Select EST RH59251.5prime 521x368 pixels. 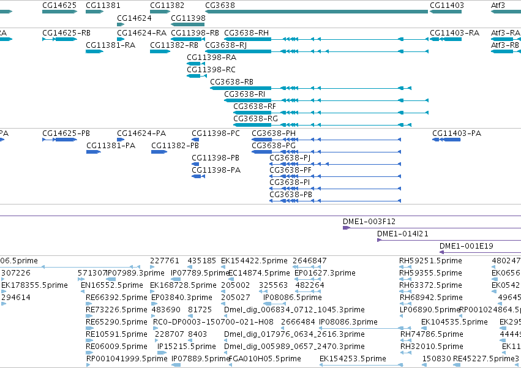[x=430, y=261]
